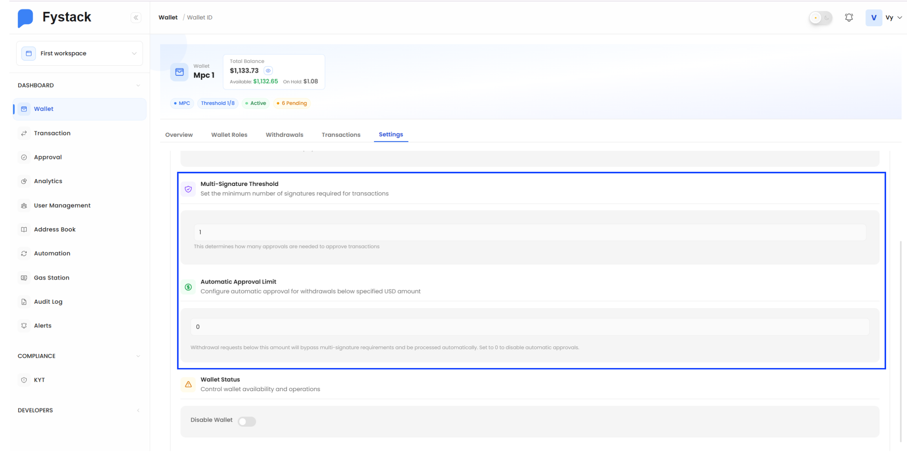
Task: Open the Wallet section in sidebar
Action: click(44, 109)
